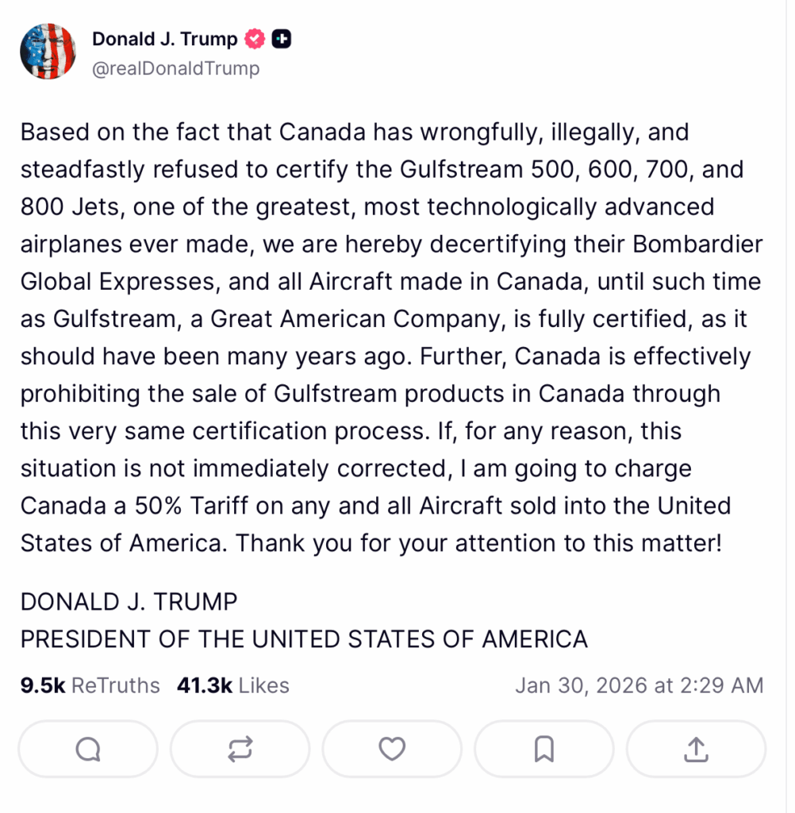Like the post with the heart icon
Viewport: 795px width, 813px height.
(x=392, y=749)
